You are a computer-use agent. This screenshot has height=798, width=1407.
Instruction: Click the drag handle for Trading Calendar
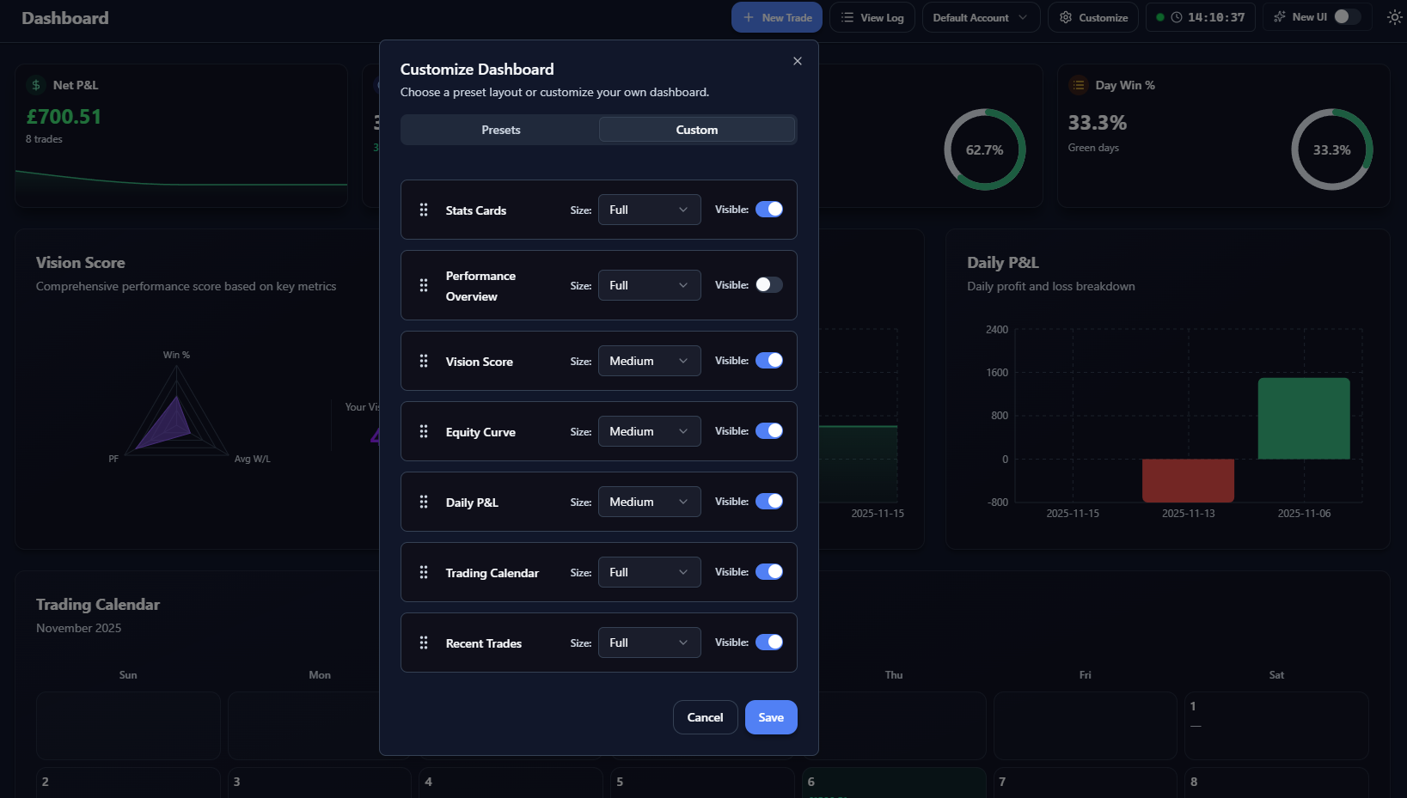coord(424,571)
